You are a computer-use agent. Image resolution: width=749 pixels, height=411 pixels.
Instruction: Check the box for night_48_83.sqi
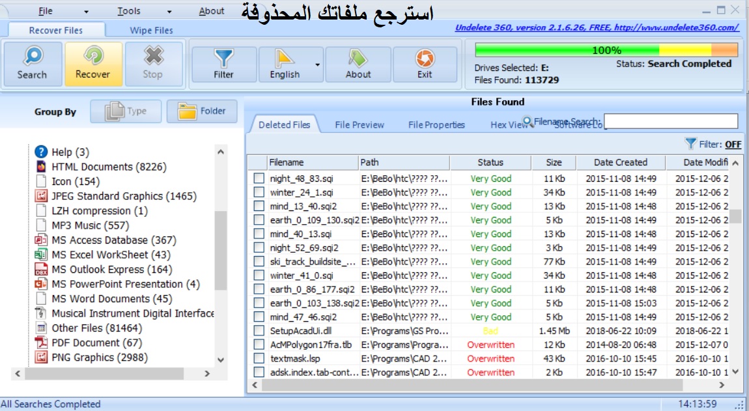click(x=259, y=178)
